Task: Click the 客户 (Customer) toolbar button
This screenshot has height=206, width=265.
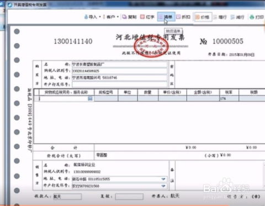Action: [x=109, y=17]
